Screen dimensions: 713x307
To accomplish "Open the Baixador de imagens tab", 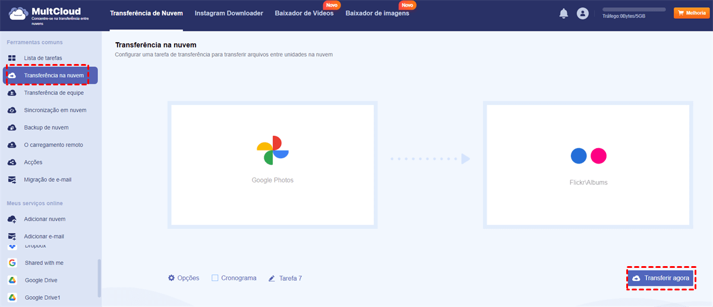I will click(x=377, y=13).
